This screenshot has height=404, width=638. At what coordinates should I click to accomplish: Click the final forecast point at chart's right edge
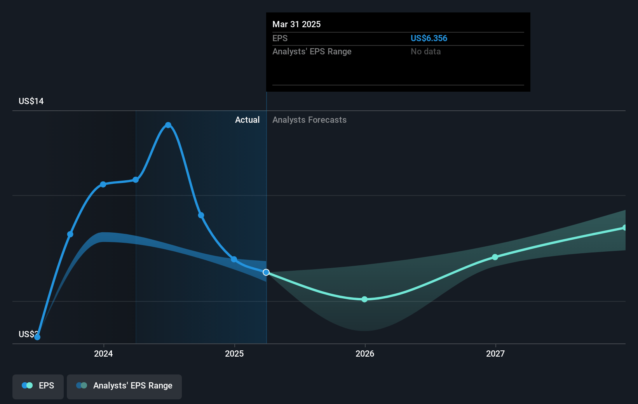click(x=624, y=228)
